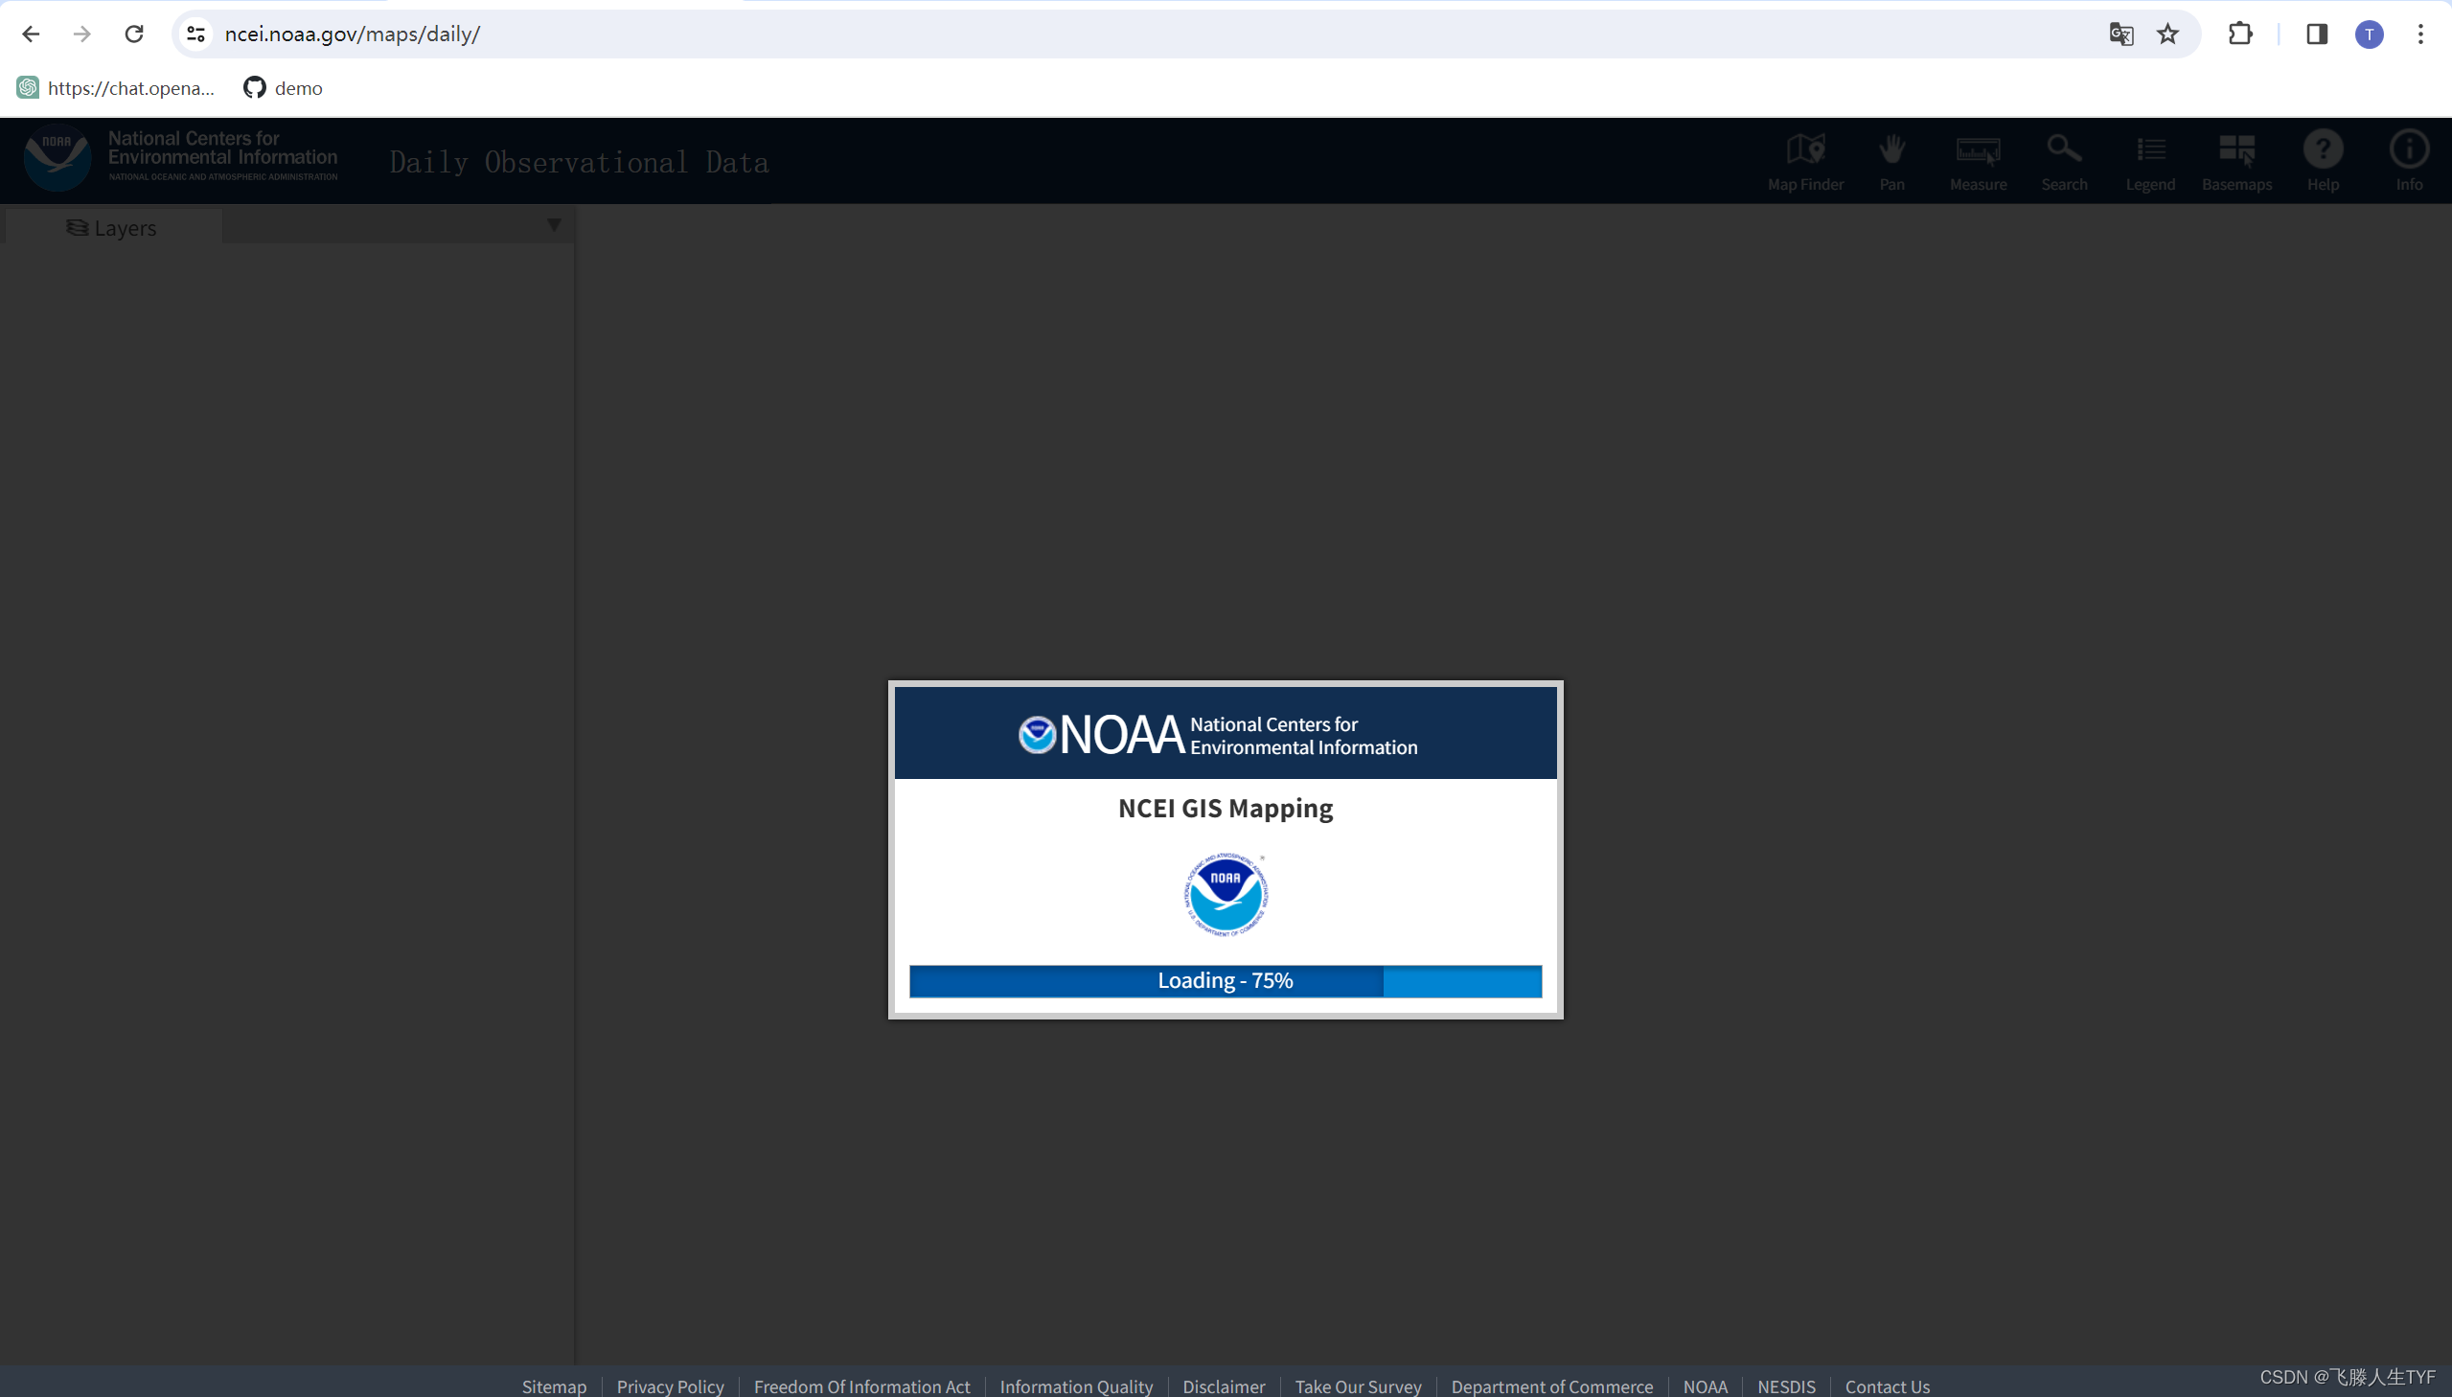This screenshot has width=2452, height=1397.
Task: Go forward in browser history
Action: (82, 34)
